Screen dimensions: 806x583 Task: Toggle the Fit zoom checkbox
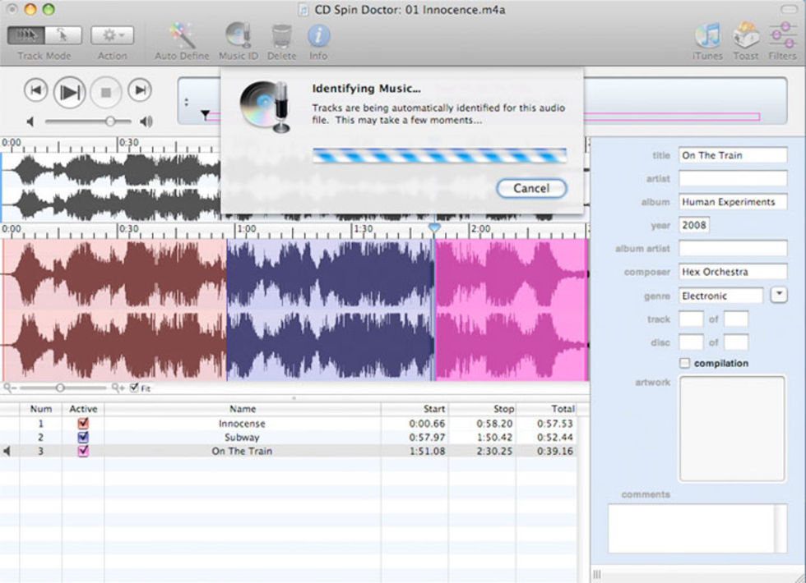pyautogui.click(x=134, y=388)
